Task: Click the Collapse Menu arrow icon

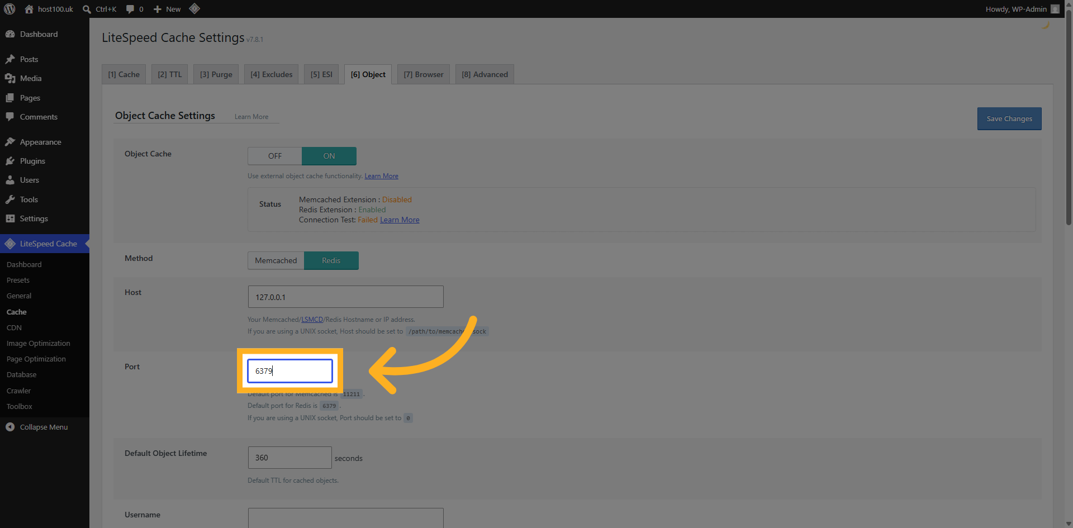Action: (x=10, y=427)
